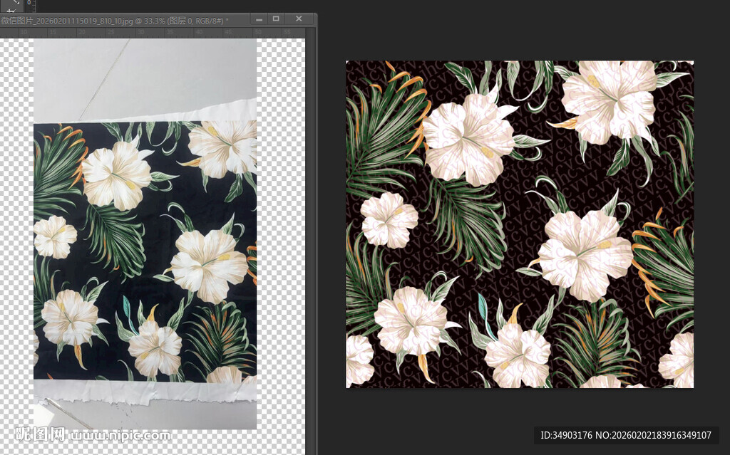Click the center-right large hibiscus in the pattern
Viewport: 730px width, 455px height.
[x=585, y=253]
